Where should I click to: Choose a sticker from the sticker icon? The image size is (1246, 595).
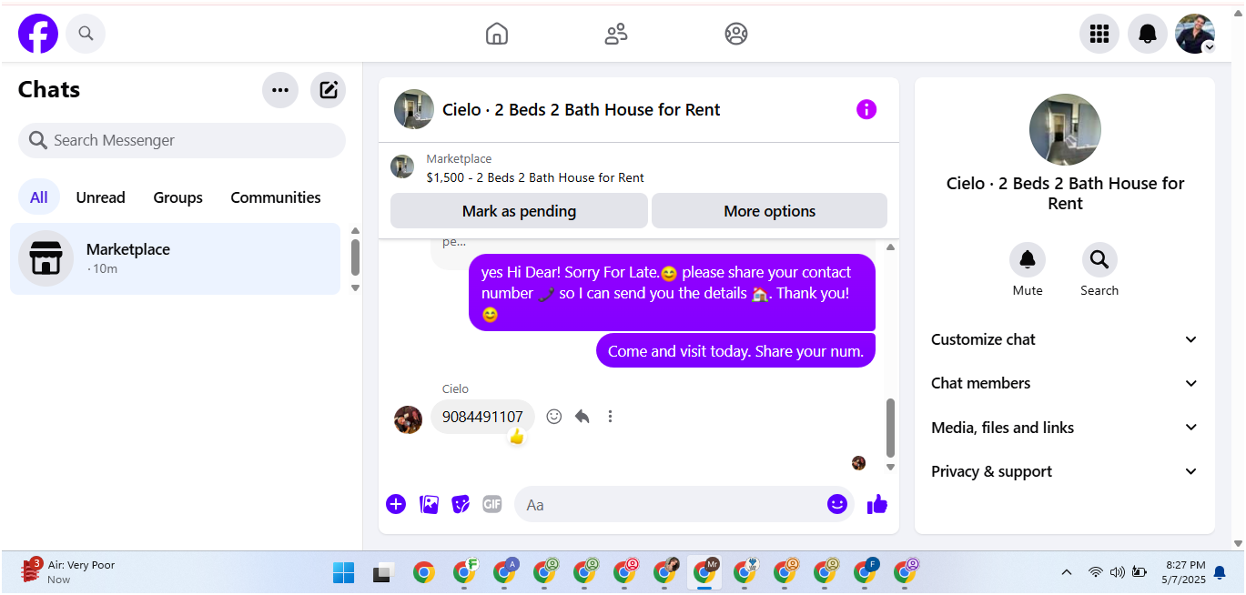461,504
